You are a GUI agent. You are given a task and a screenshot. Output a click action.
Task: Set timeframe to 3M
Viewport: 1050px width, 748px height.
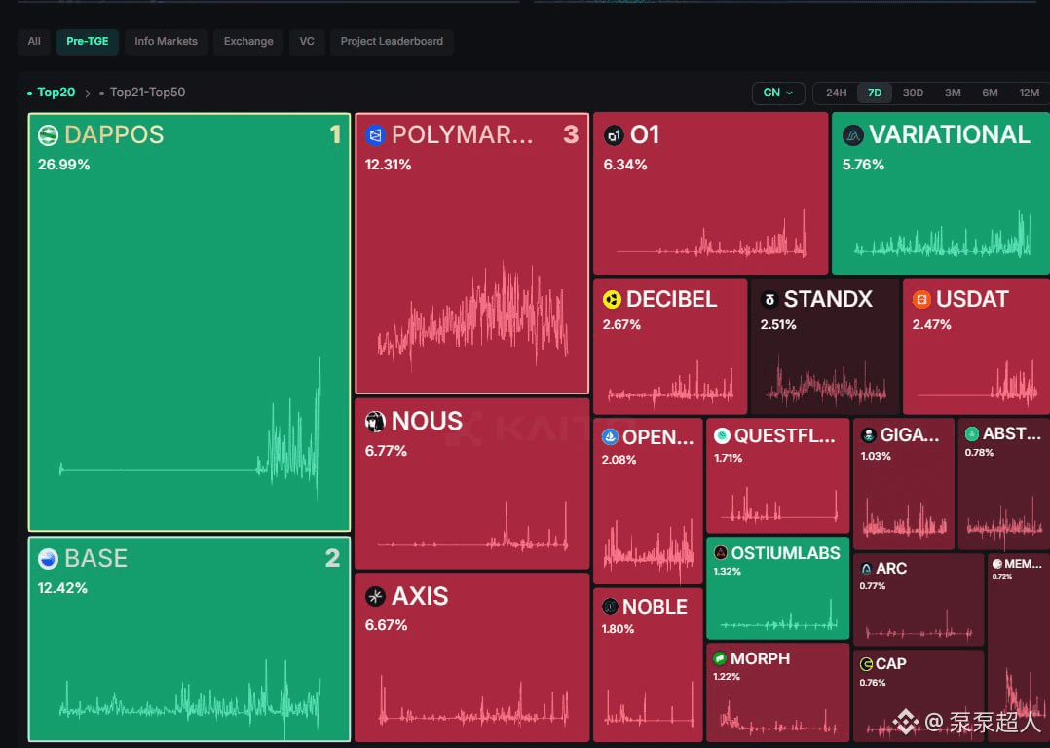(953, 93)
